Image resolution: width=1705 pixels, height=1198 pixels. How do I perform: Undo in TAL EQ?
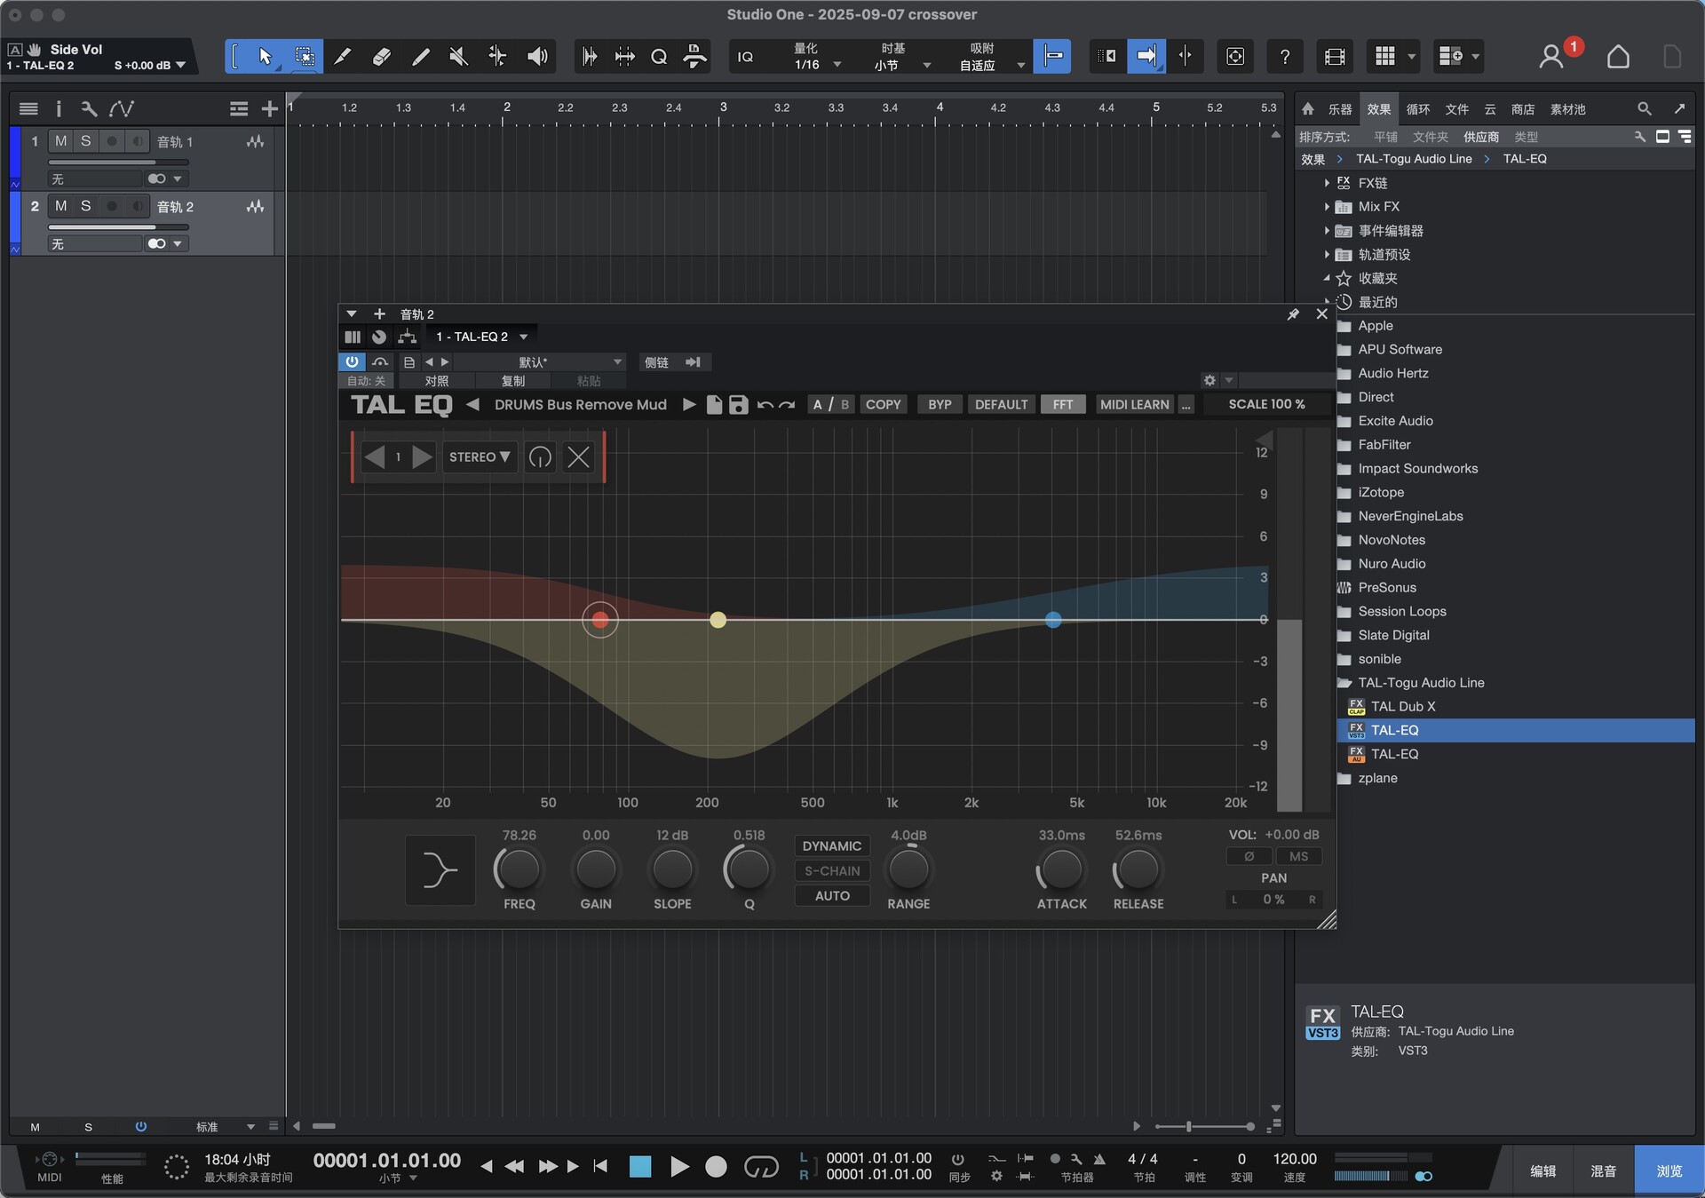coord(765,404)
